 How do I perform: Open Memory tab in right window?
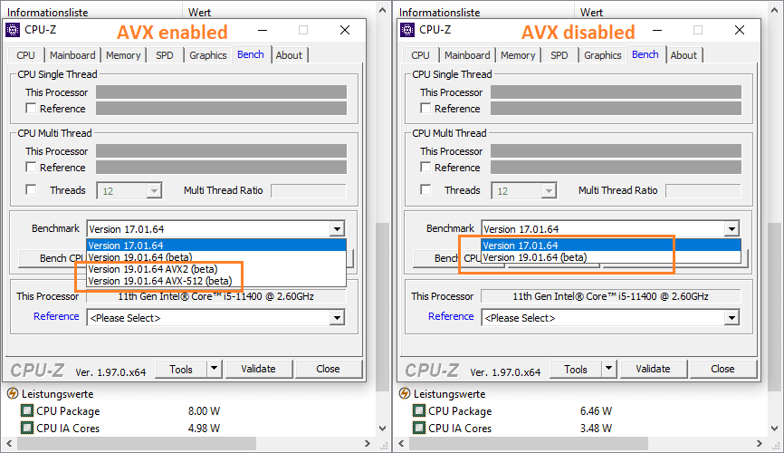(518, 55)
